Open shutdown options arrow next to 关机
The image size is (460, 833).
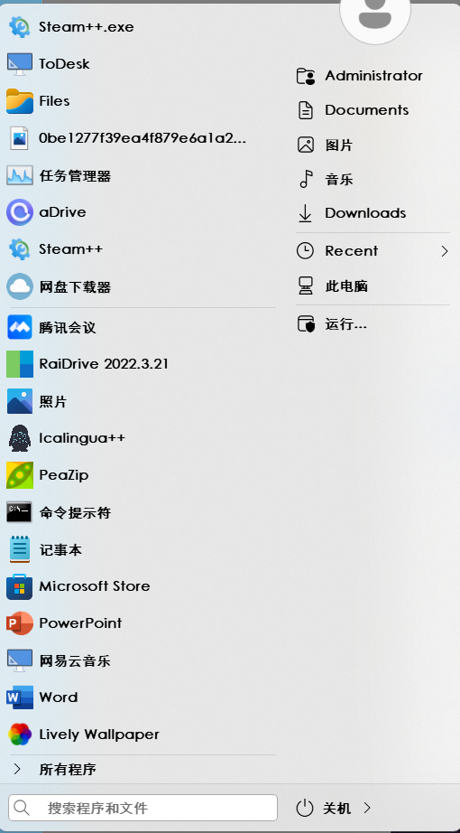[x=367, y=808]
